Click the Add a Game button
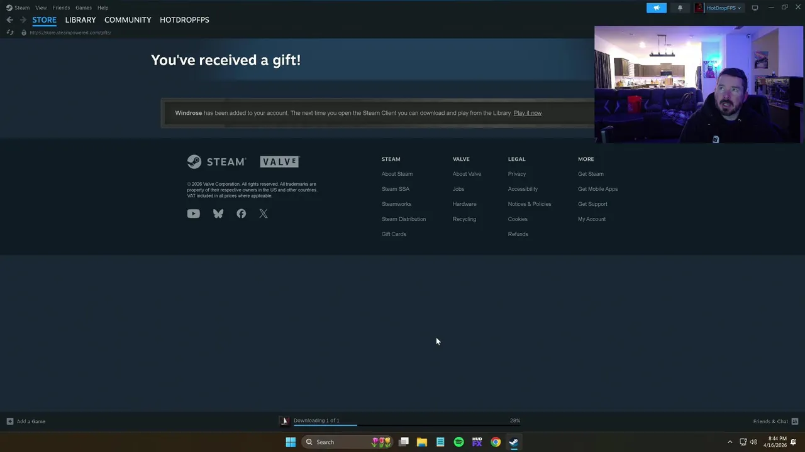 coord(26,421)
